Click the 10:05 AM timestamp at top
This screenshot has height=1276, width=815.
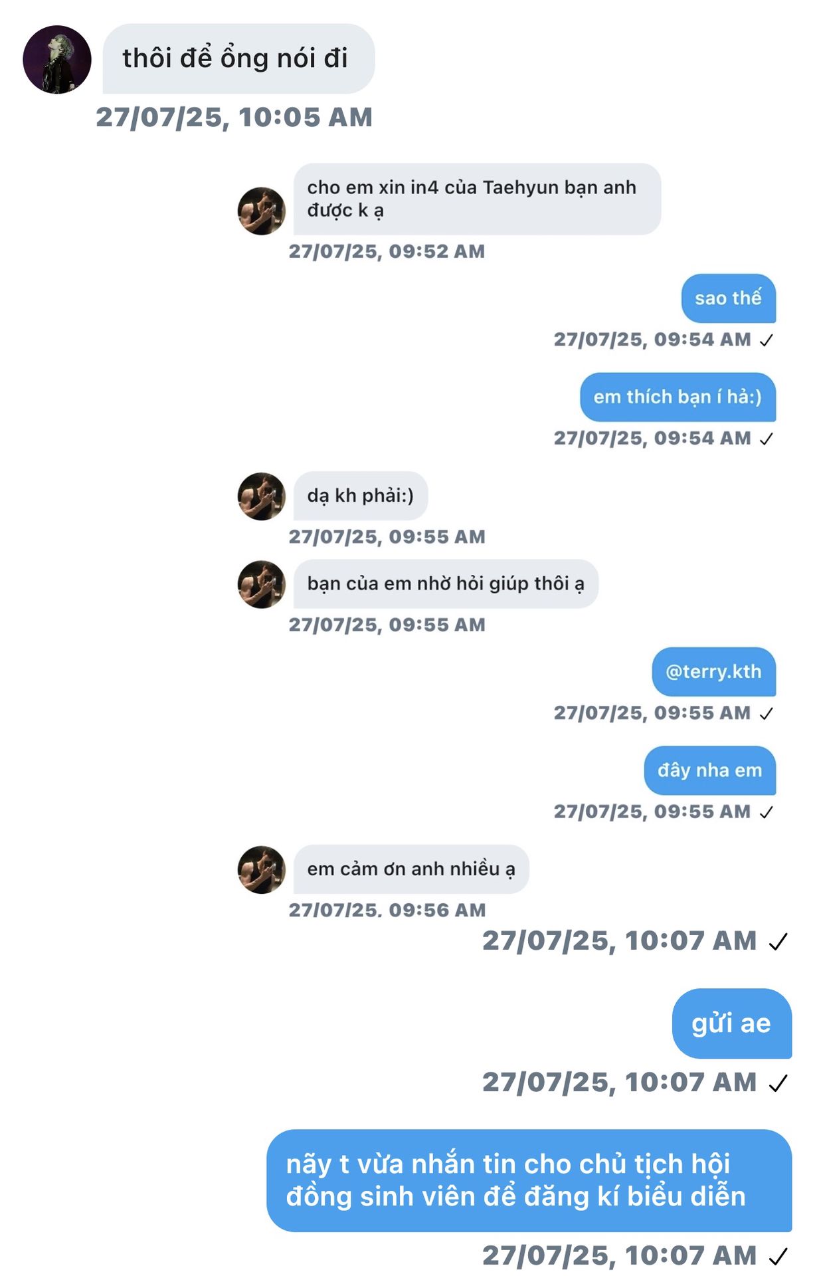pos(234,118)
